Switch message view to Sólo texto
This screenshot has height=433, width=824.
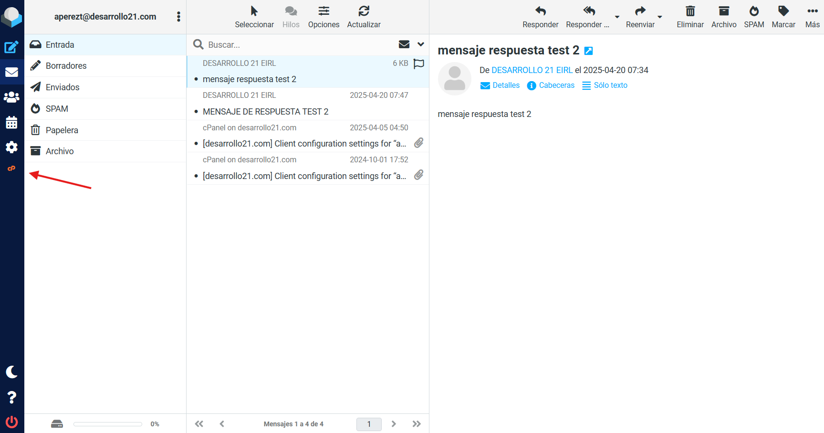tap(605, 85)
